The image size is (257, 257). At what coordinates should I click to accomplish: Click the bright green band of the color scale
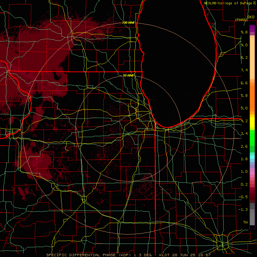[252, 138]
